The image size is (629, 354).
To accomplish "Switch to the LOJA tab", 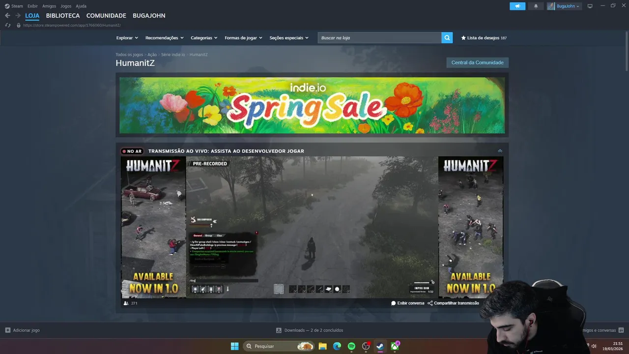I will pos(32,16).
